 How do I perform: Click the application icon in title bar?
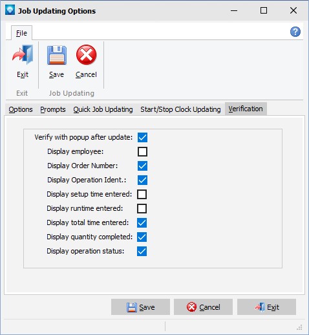point(10,10)
